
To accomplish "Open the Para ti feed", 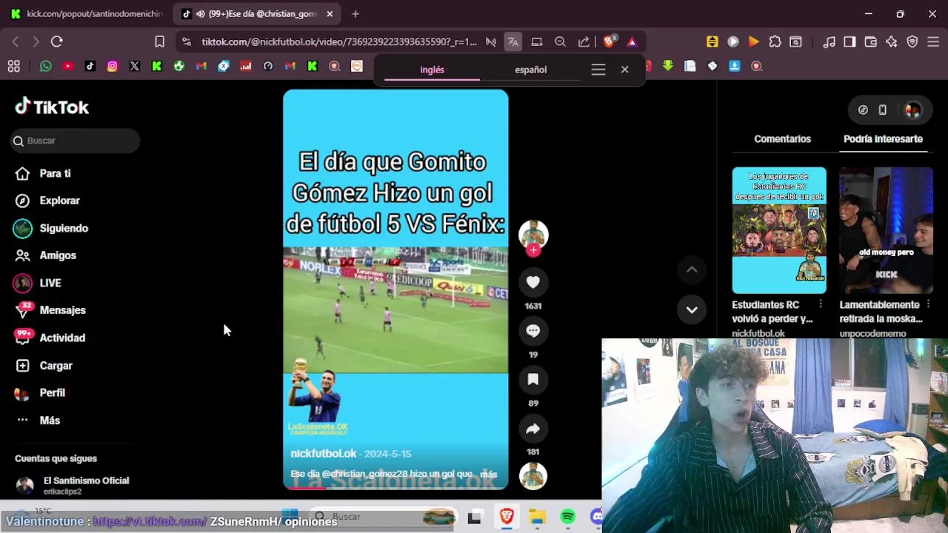I will (55, 173).
